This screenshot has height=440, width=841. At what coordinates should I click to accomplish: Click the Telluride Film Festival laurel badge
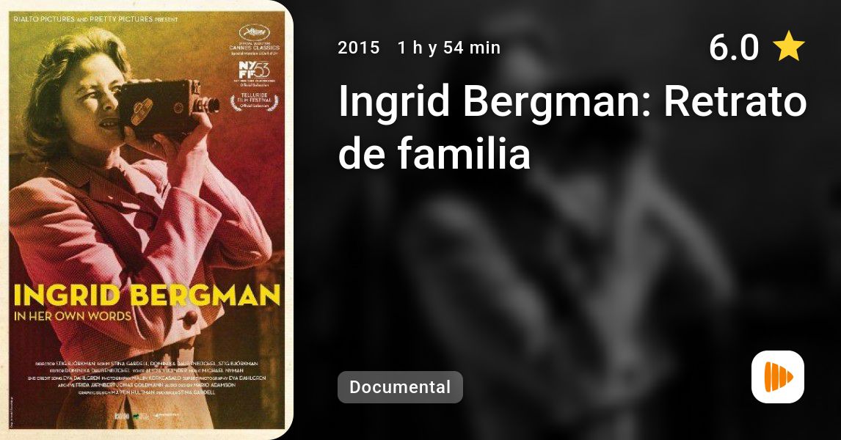pos(254,100)
